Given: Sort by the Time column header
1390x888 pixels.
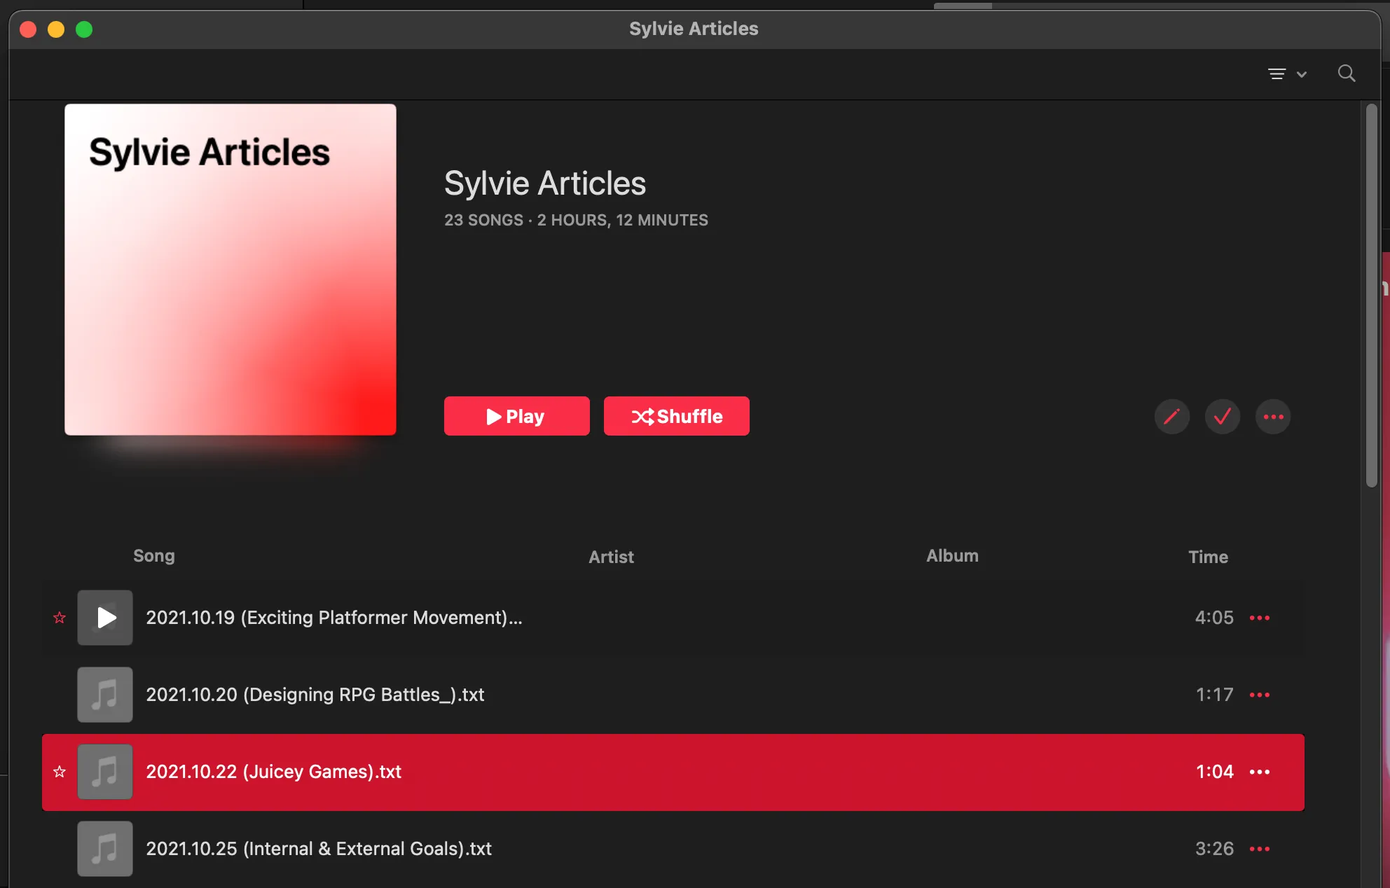Looking at the screenshot, I should click(1208, 557).
